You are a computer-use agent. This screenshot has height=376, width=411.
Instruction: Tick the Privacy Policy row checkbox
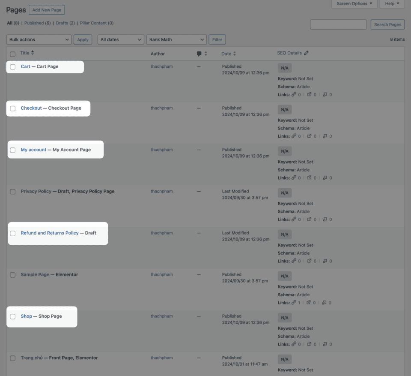coord(13,192)
